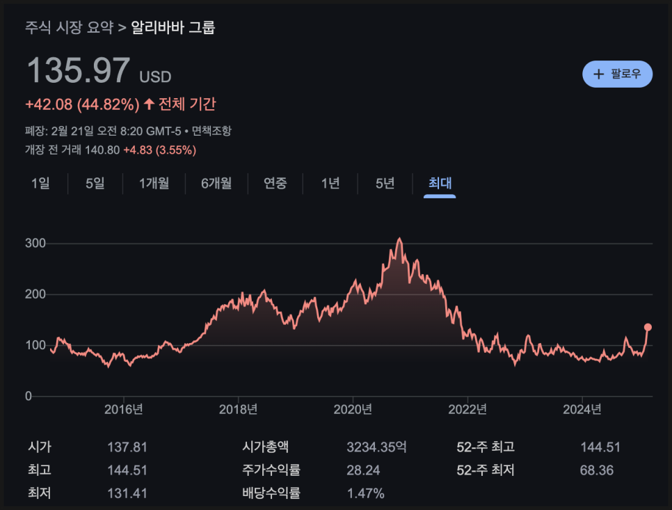This screenshot has width=672, height=510.
Task: Click the 면책조항 disclaimer link
Action: point(211,131)
